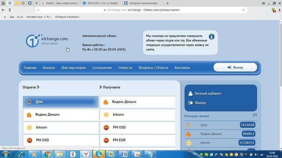Screen dimensions: 282x158
Task: Collapse the Резервы валют panel icon
Action: [x=255, y=115]
